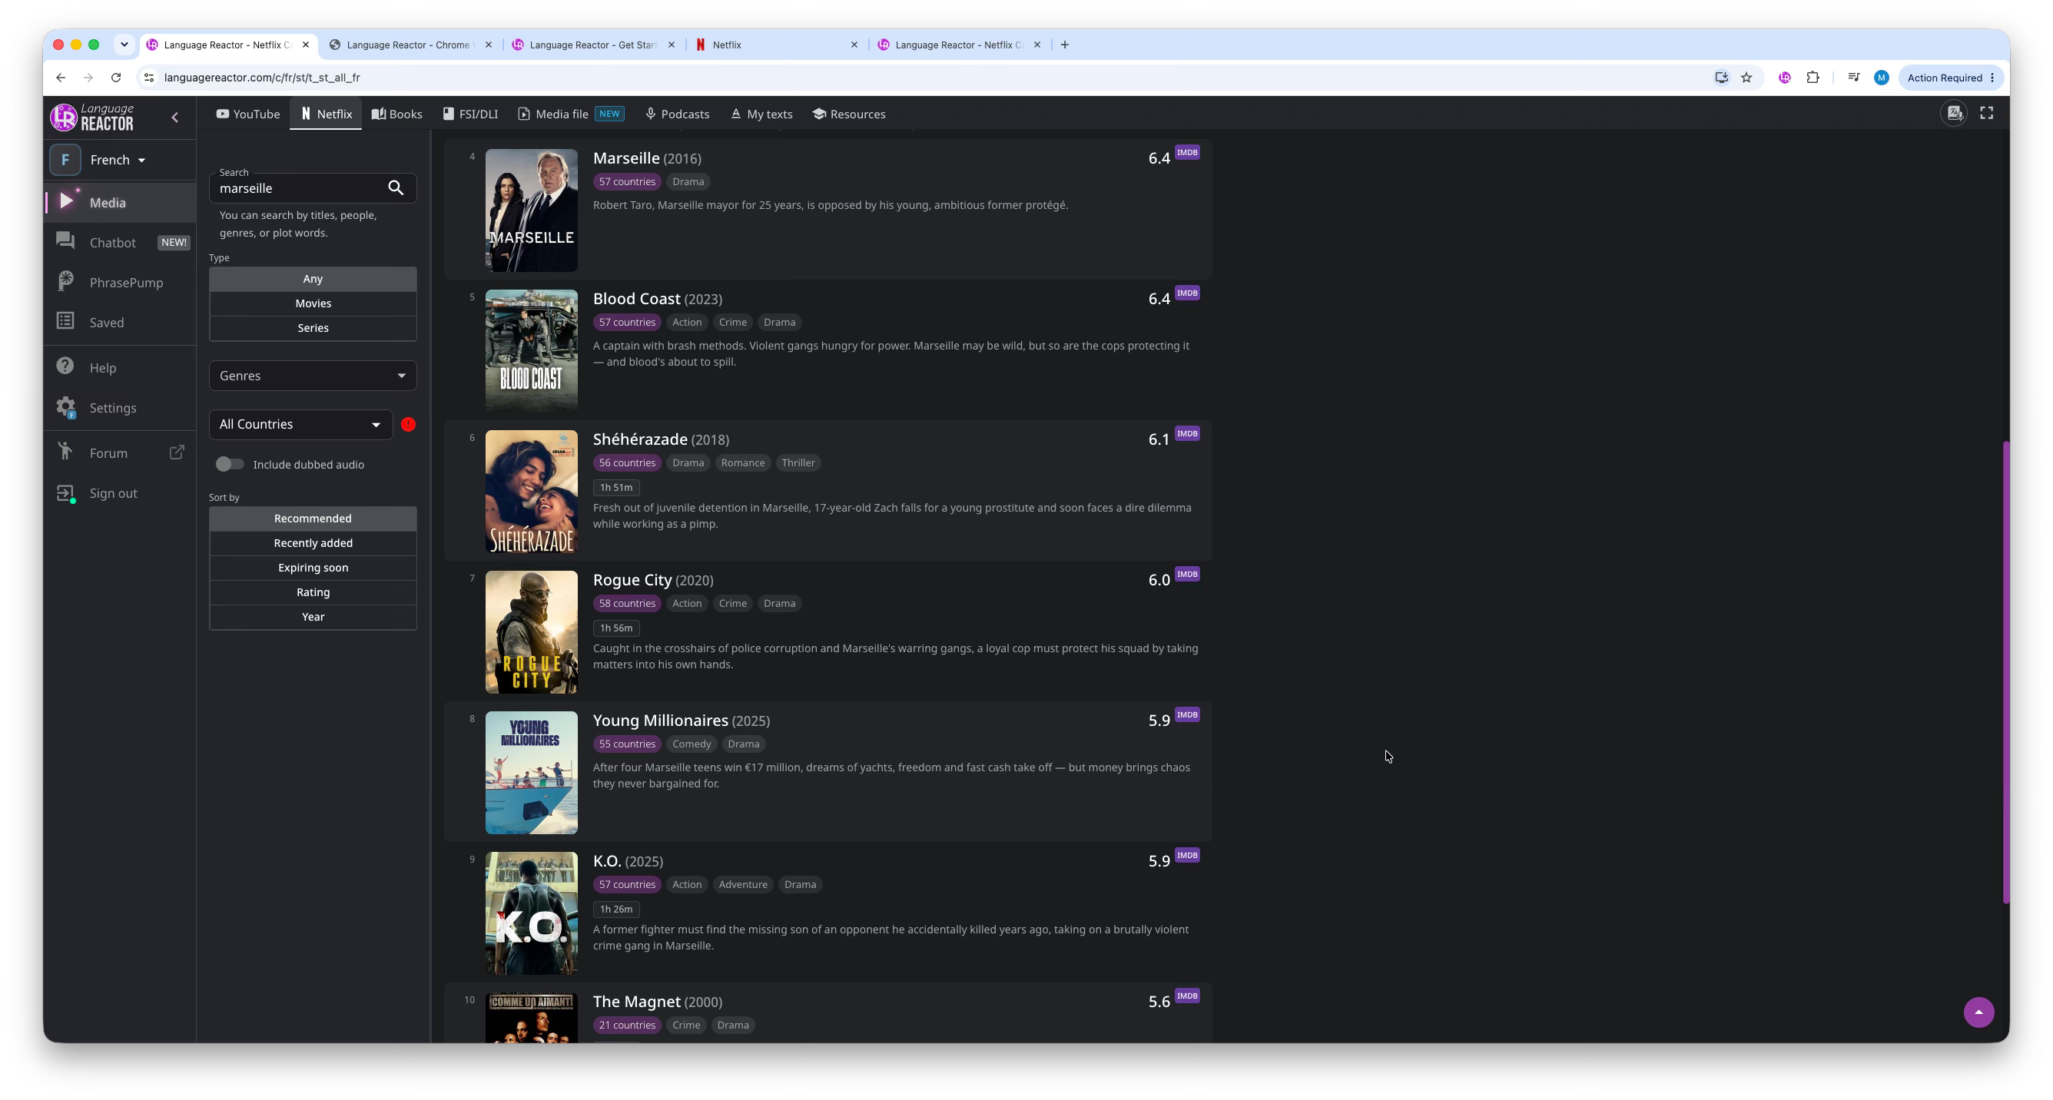Screen dimensions: 2053x1100
Task: Click the Language Reactor extension icon in toolbar
Action: 1784,78
